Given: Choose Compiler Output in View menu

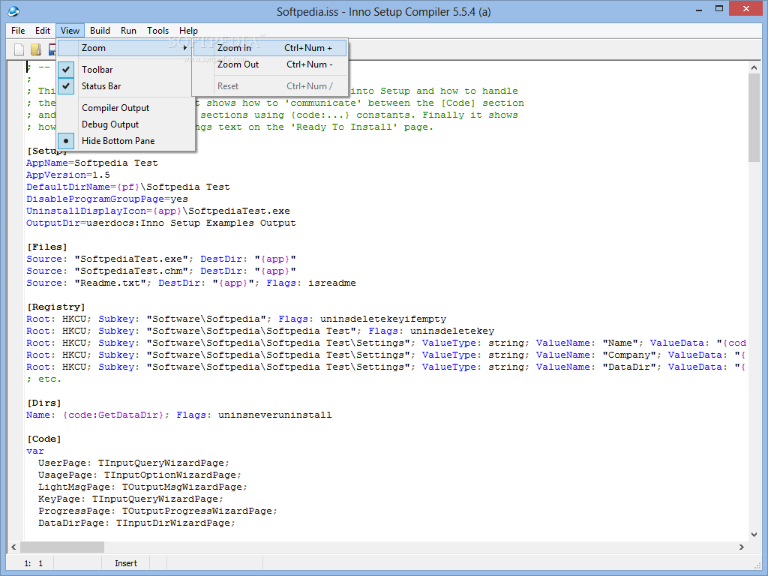Looking at the screenshot, I should pyautogui.click(x=125, y=108).
